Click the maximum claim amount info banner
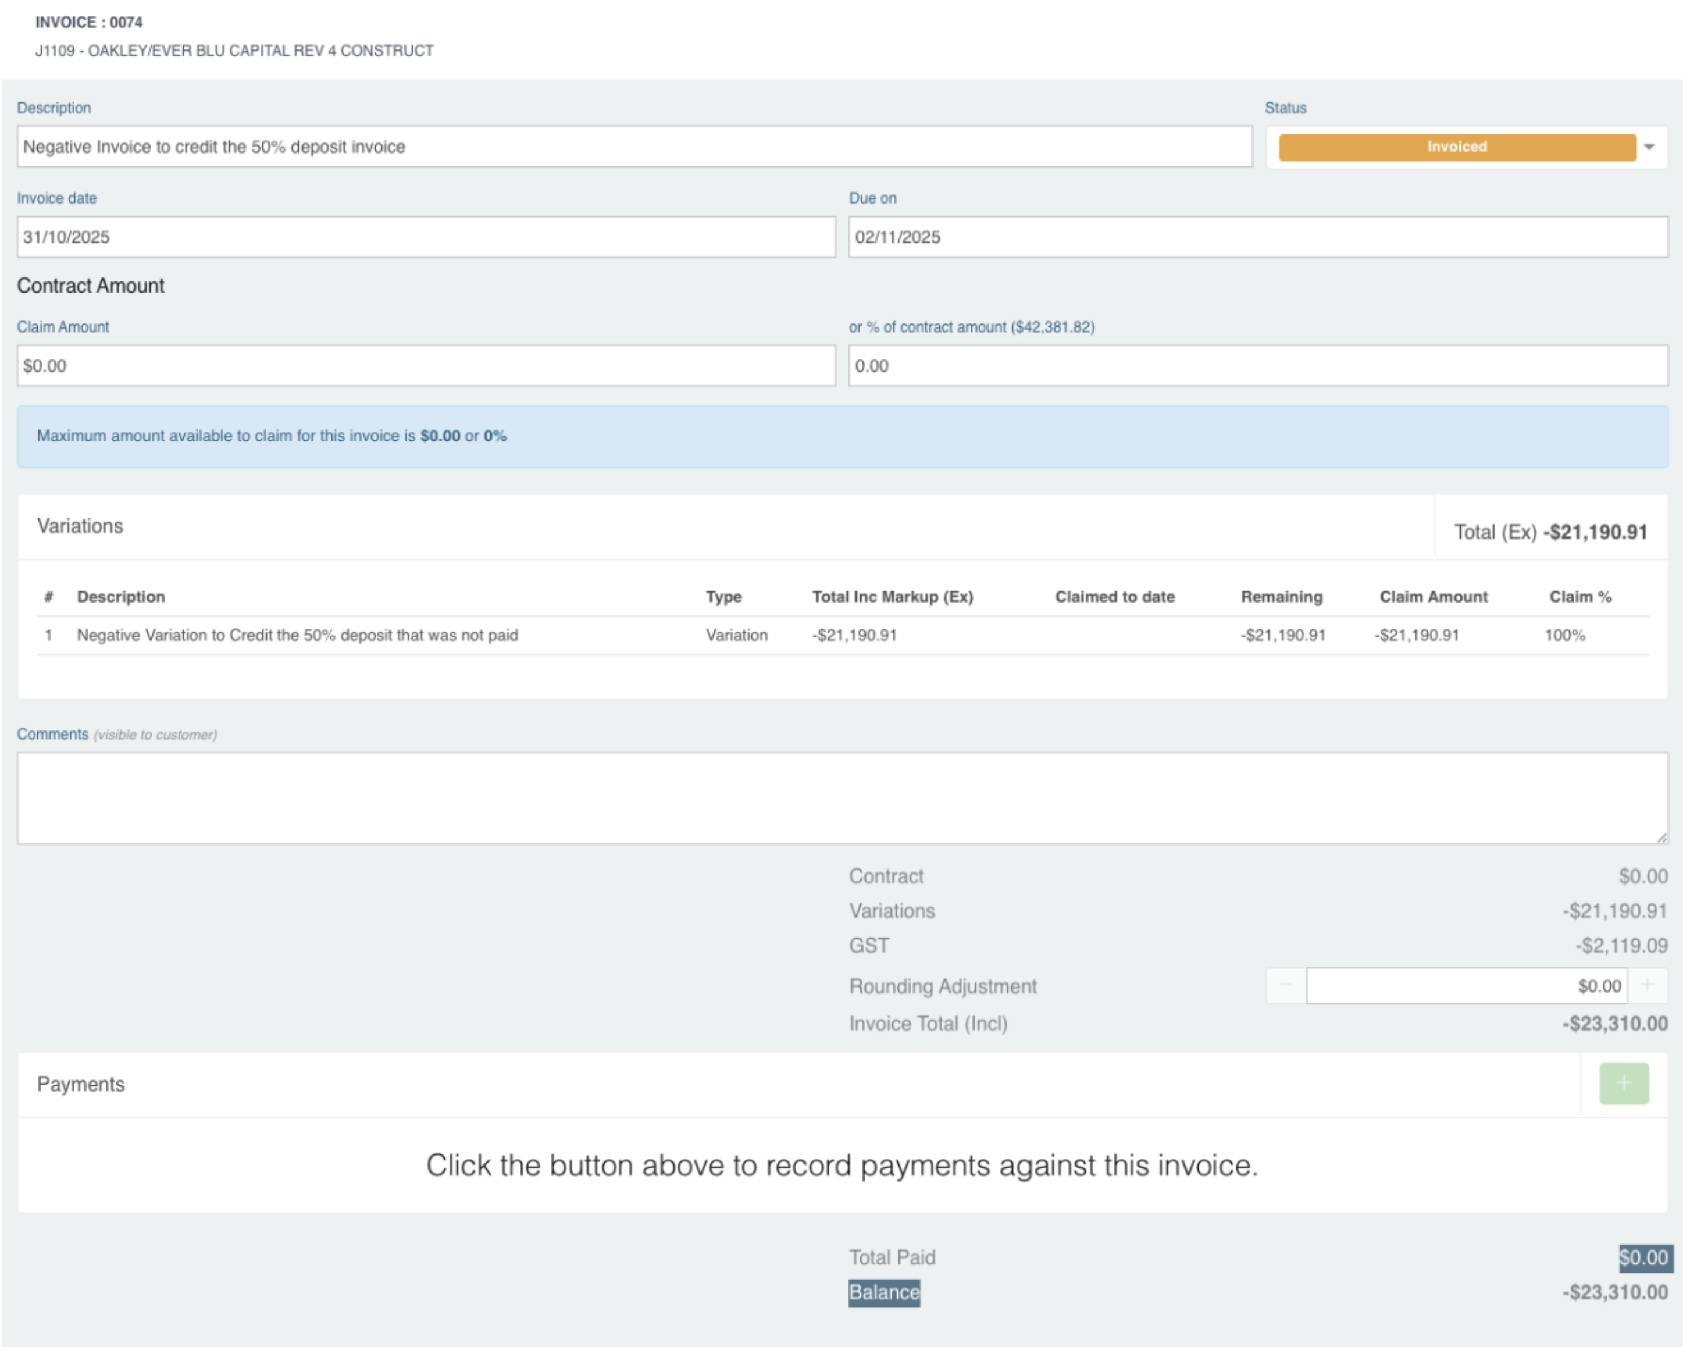 (841, 437)
